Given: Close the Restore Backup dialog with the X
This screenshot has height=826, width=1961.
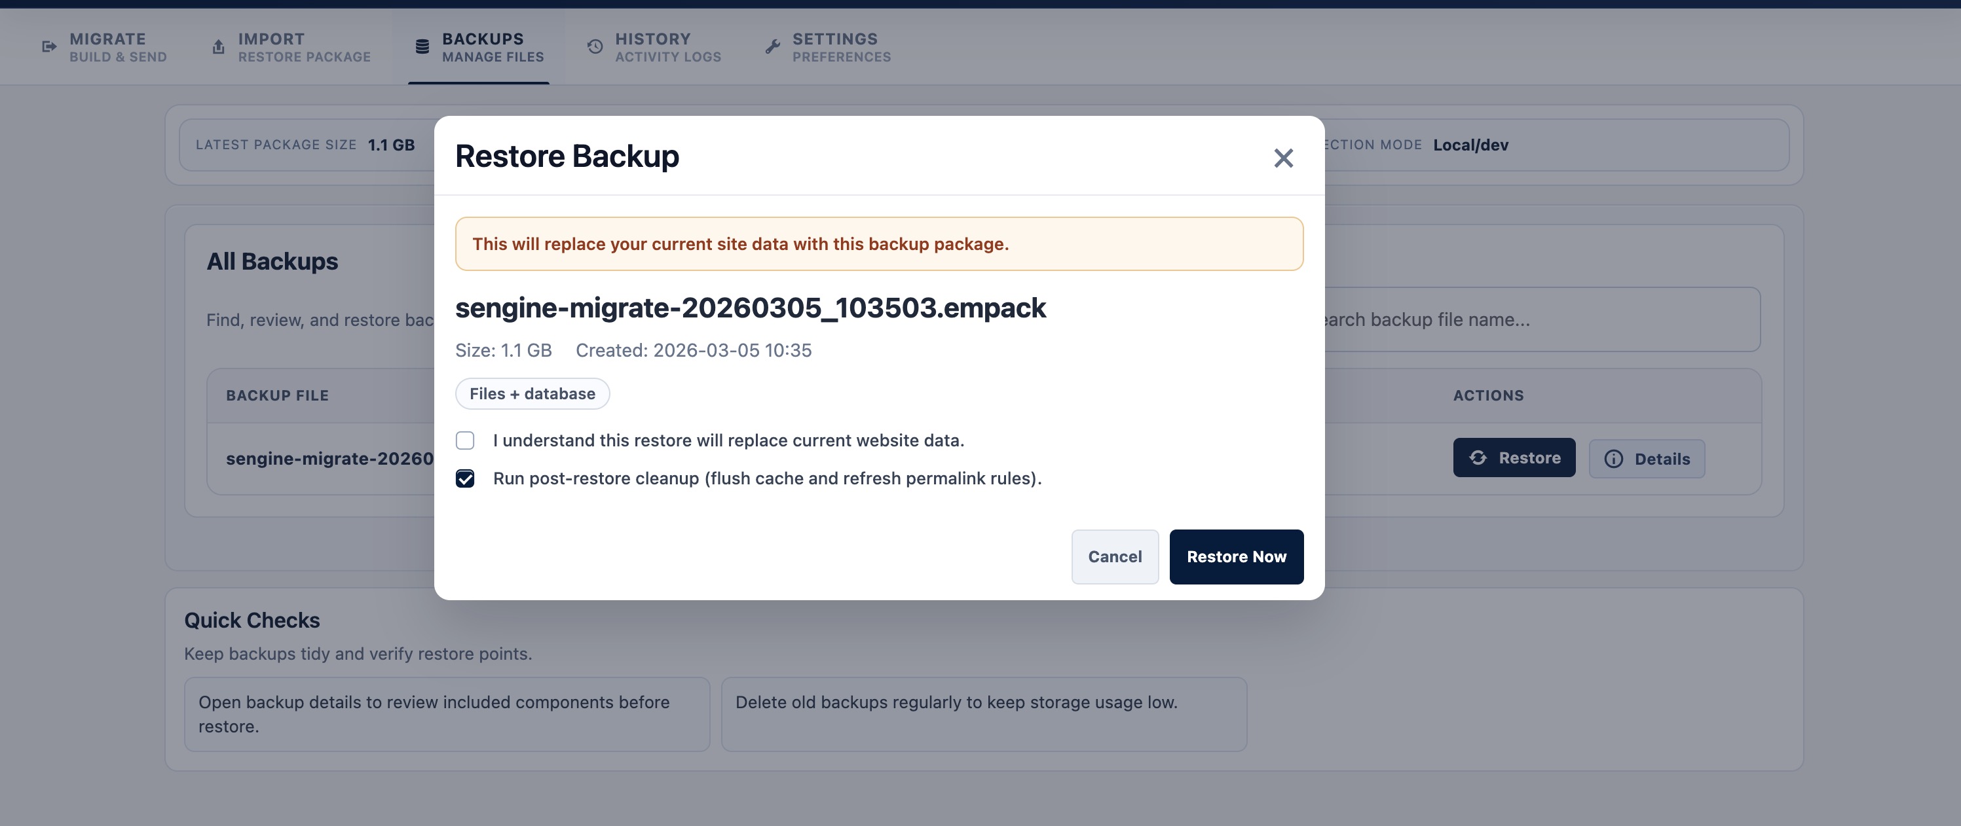Looking at the screenshot, I should pos(1282,158).
